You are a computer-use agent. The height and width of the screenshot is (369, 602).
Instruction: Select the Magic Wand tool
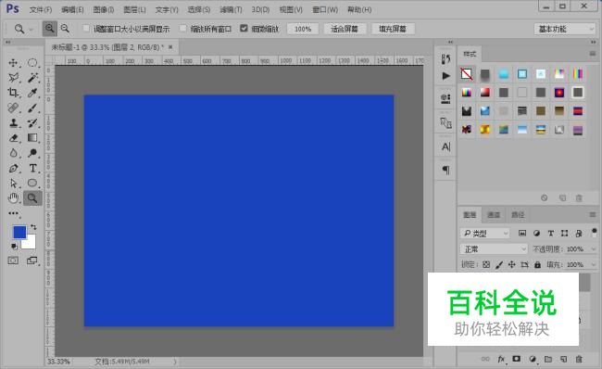point(32,78)
